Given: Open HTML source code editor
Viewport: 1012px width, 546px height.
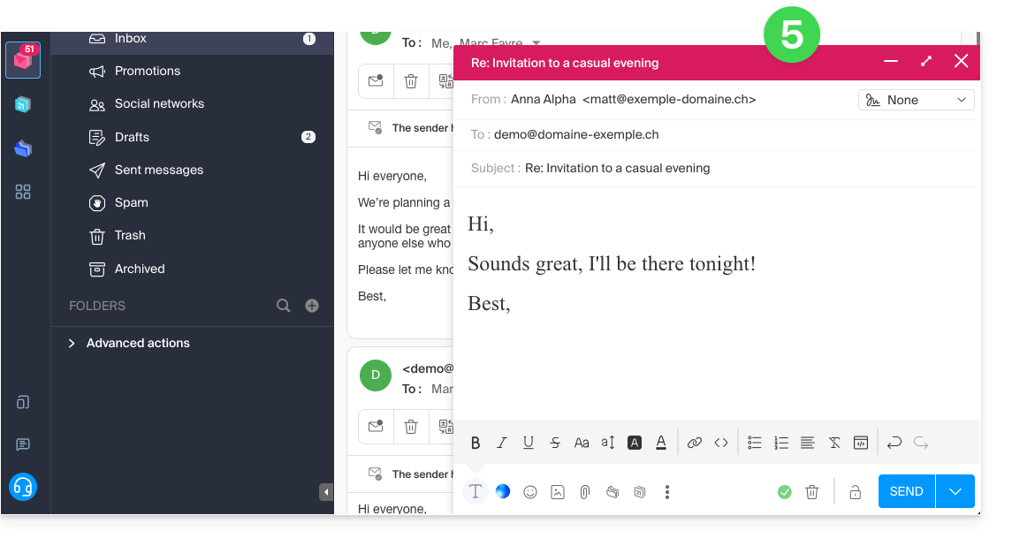Looking at the screenshot, I should (860, 443).
